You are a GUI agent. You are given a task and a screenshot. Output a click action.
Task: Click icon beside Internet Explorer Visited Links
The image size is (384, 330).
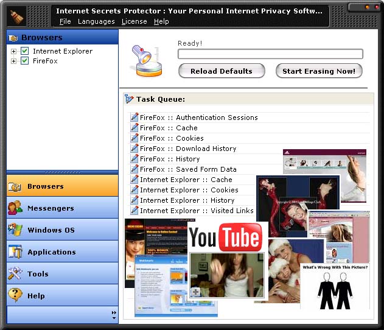(x=134, y=211)
